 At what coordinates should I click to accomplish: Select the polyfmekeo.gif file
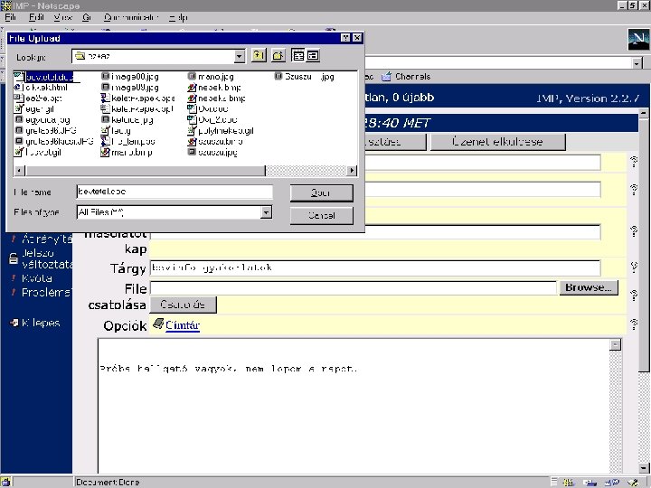coord(221,131)
